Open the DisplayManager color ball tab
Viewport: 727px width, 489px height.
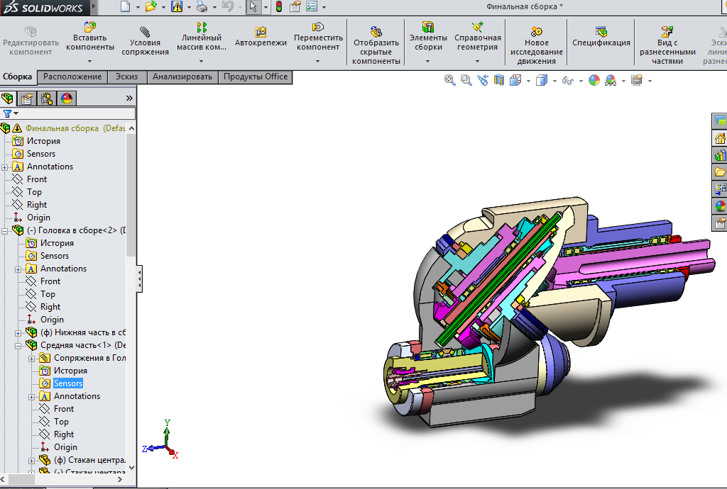click(x=67, y=98)
